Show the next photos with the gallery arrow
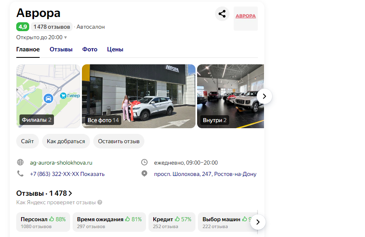Image resolution: width=365 pixels, height=237 pixels. (x=264, y=96)
